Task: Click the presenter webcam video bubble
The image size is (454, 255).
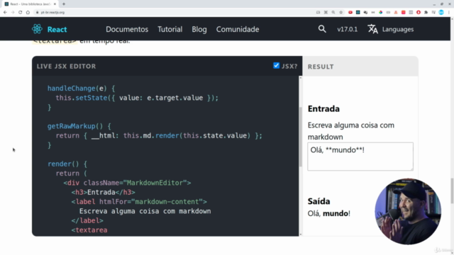Action: click(x=408, y=211)
